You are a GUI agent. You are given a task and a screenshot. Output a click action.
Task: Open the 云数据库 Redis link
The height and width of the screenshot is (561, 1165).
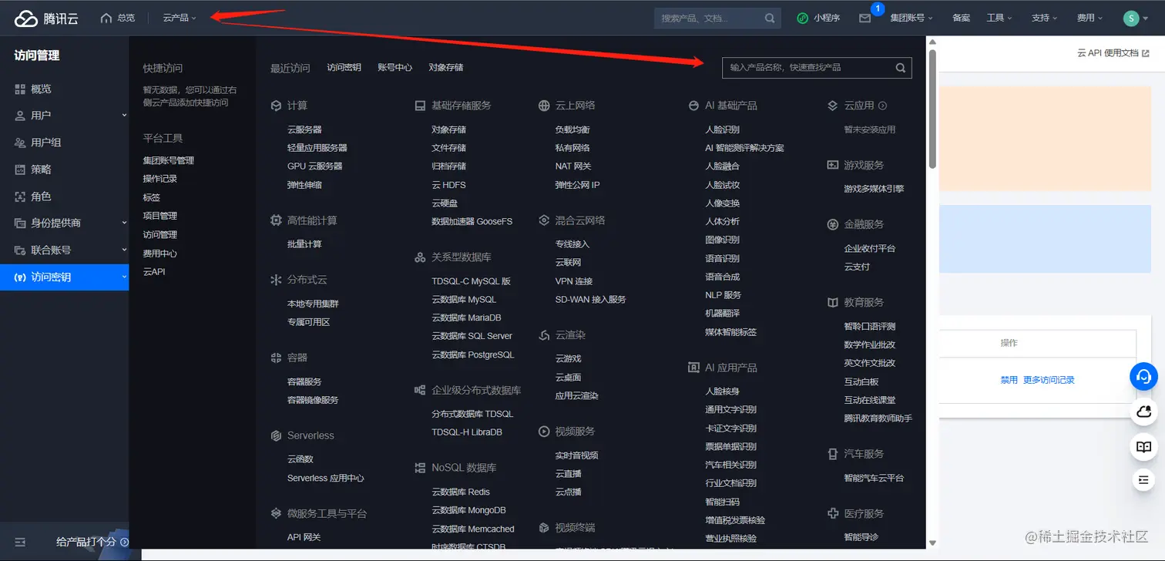pos(461,492)
